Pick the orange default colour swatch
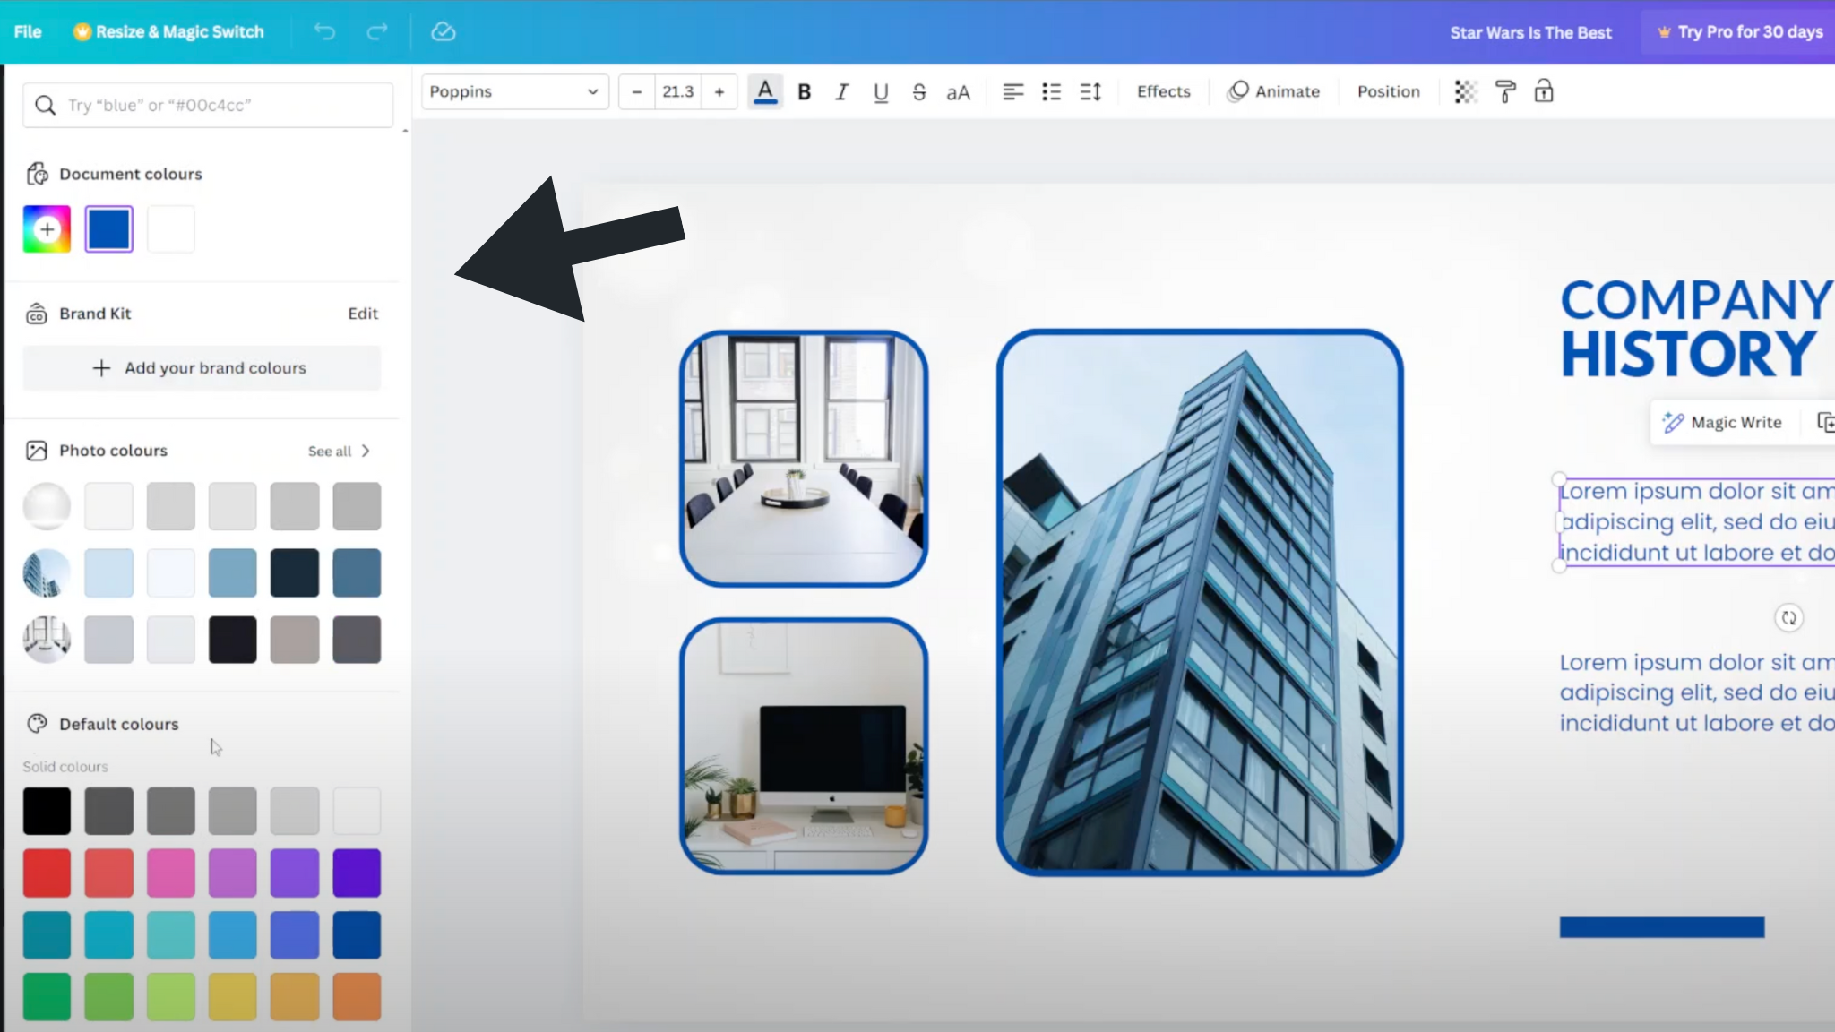The height and width of the screenshot is (1032, 1835). click(x=357, y=997)
